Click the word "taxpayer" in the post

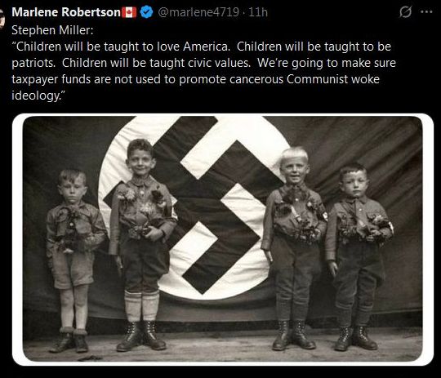click(35, 79)
